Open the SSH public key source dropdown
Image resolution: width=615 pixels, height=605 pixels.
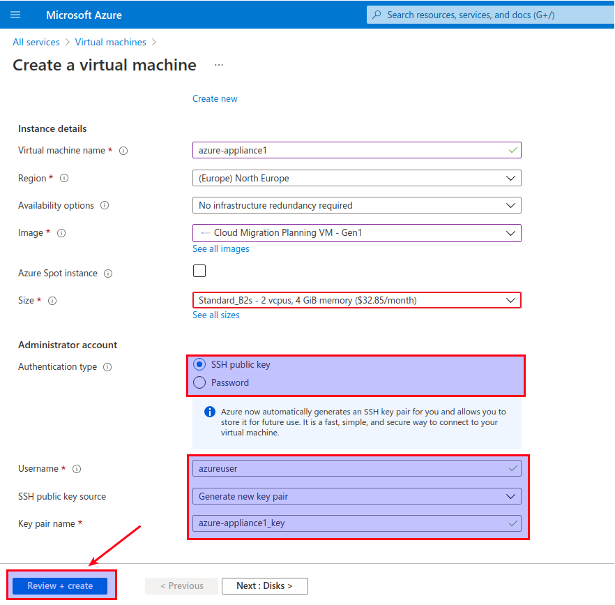[x=356, y=496]
